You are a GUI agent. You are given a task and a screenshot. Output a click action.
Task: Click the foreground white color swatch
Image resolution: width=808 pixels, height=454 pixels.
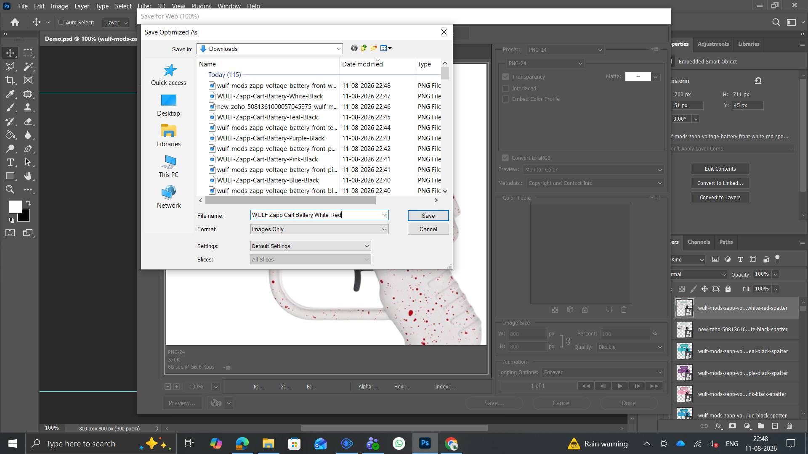(15, 206)
